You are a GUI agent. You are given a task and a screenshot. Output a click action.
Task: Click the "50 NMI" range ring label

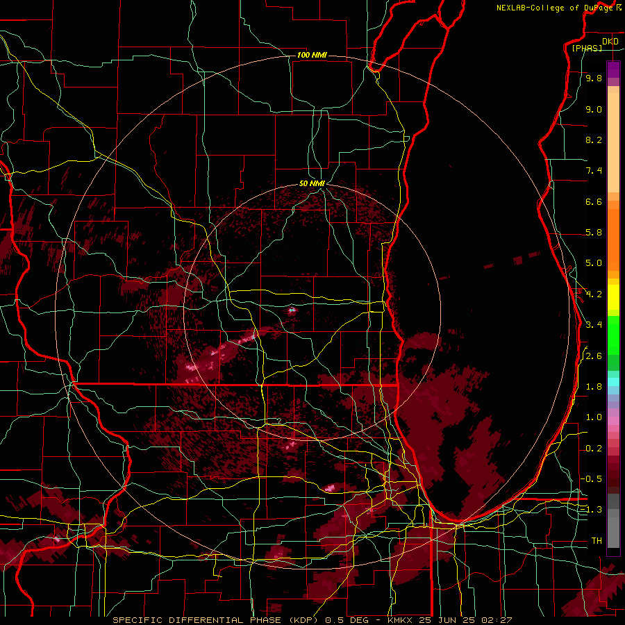click(312, 183)
